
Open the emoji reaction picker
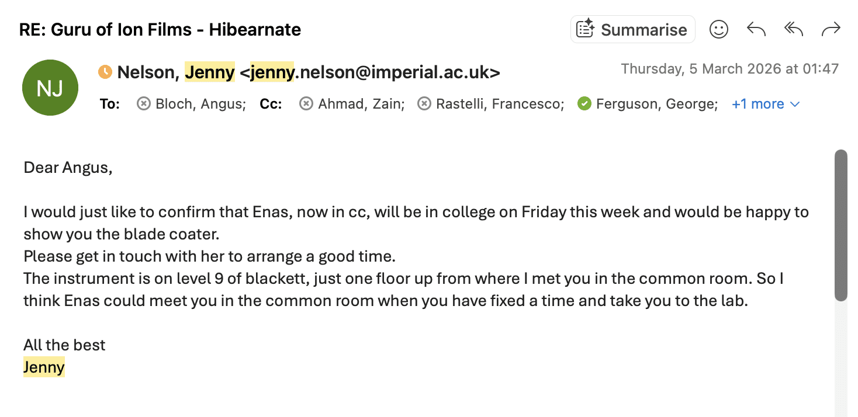pos(718,29)
